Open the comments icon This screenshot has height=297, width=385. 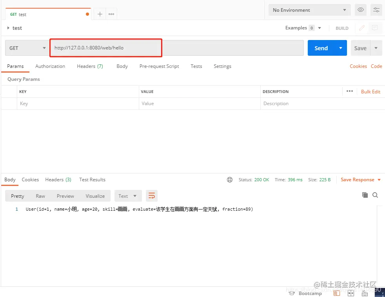(375, 28)
